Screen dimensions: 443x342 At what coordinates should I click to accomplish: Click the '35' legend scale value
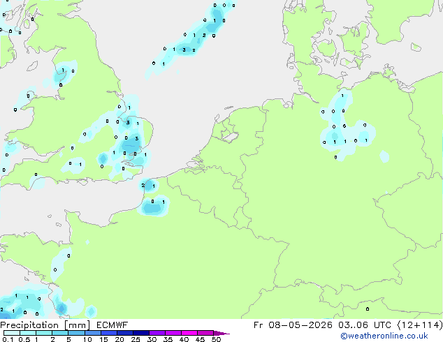(x=168, y=339)
